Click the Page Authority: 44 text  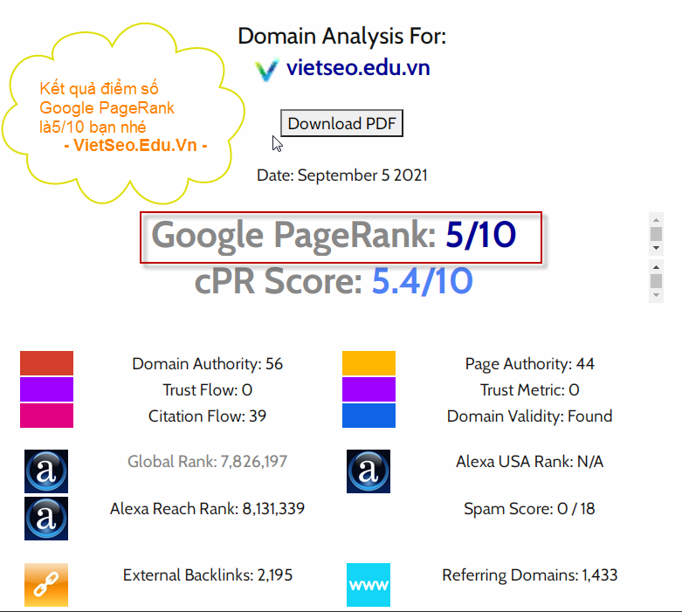coord(530,364)
